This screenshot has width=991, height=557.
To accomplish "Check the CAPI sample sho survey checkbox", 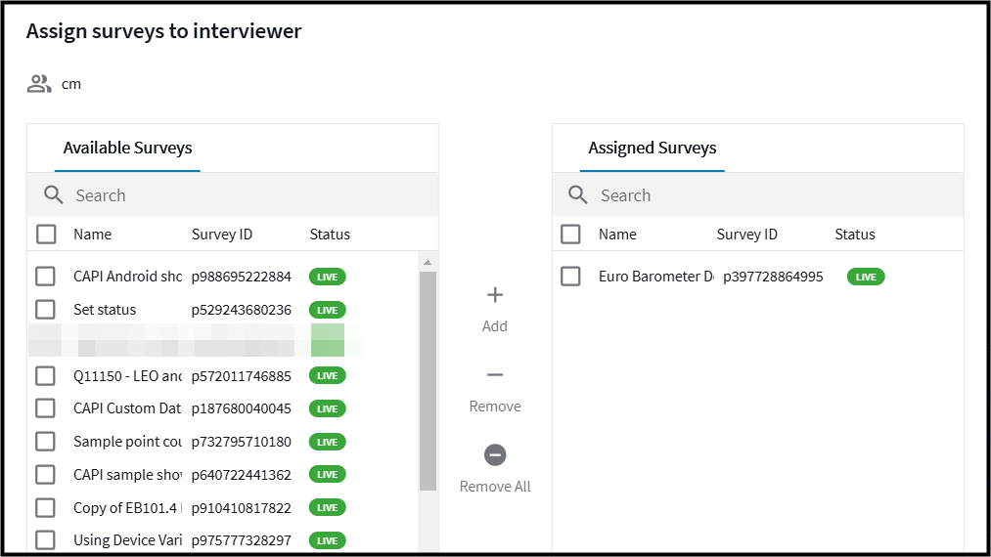I will pos(46,474).
